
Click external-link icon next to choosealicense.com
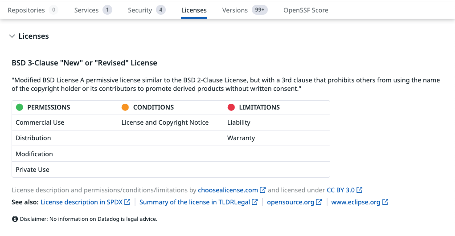pos(263,190)
